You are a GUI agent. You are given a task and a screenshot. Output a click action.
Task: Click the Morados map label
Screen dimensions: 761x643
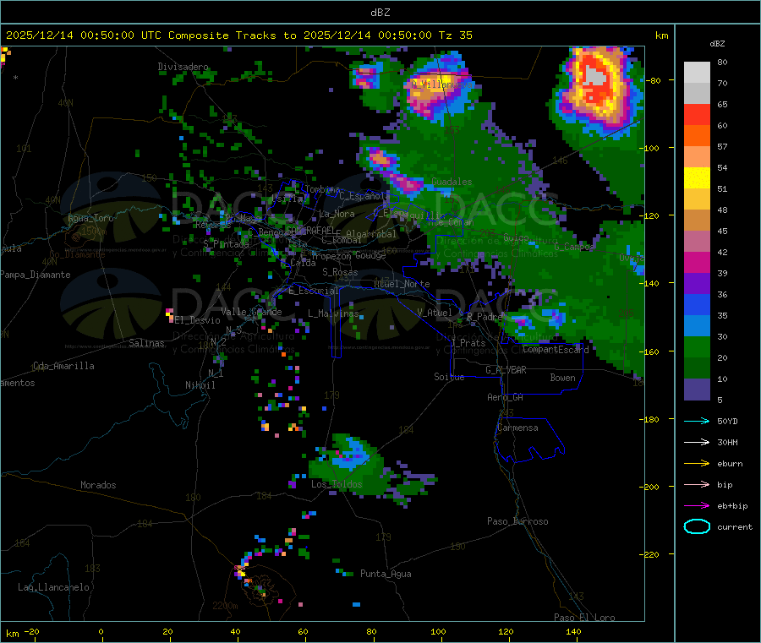98,485
